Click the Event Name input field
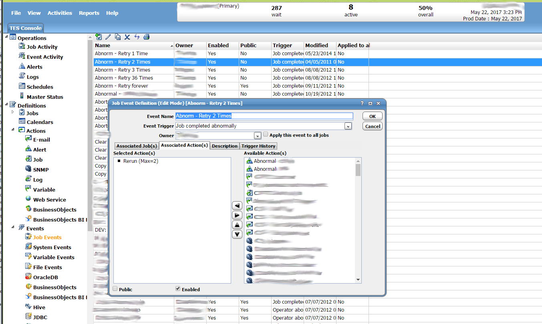This screenshot has width=542, height=324. 264,116
